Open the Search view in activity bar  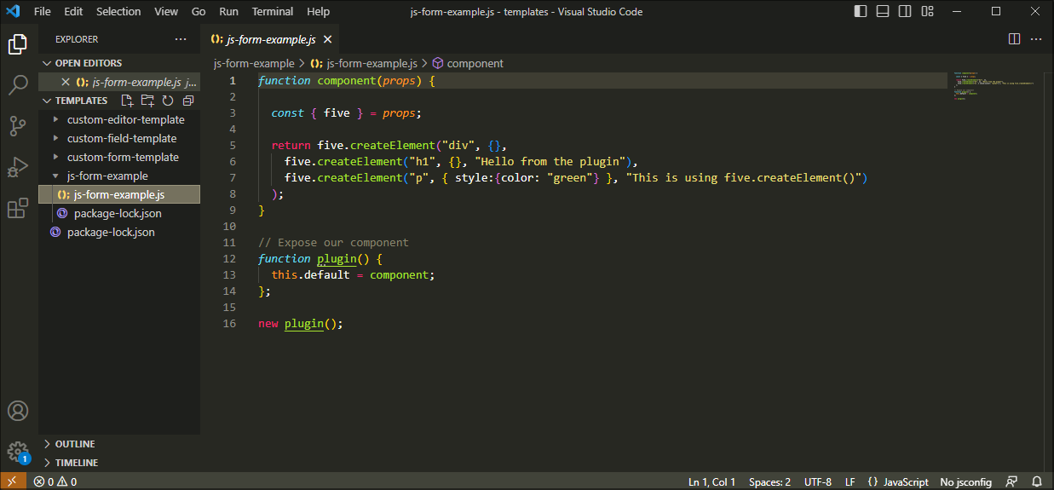click(x=18, y=85)
